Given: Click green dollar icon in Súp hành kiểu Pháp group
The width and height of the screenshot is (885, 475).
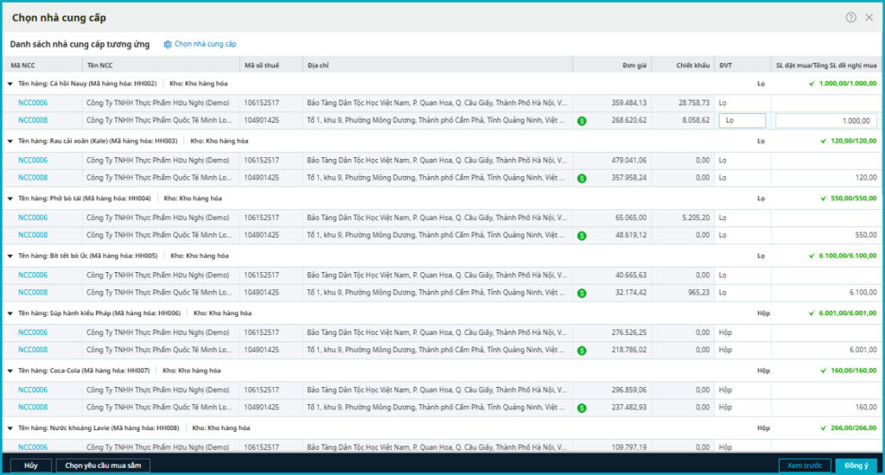Looking at the screenshot, I should coord(582,350).
